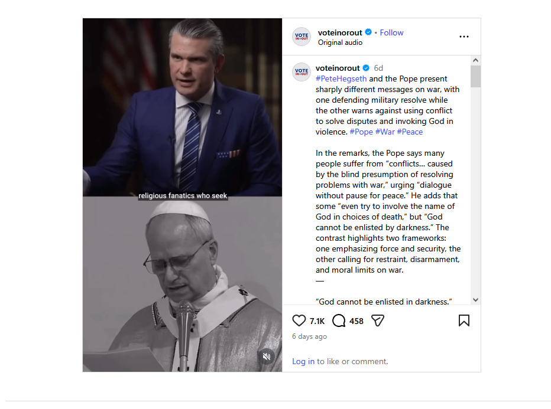
Task: Open comments via speech bubble icon
Action: [339, 320]
